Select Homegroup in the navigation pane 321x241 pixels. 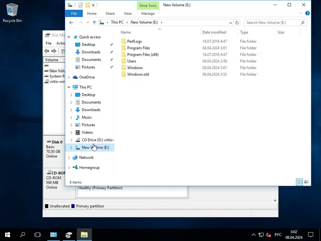point(89,168)
